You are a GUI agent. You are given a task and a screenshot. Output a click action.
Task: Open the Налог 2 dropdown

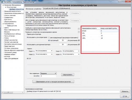point(44,54)
